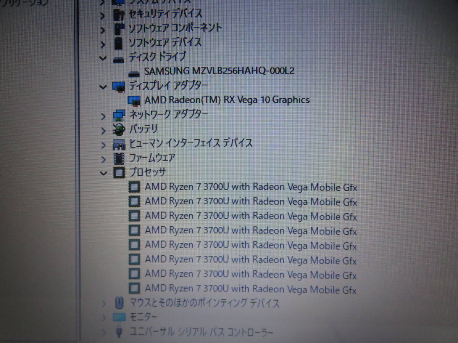The width and height of the screenshot is (458, 343).
Task: Click the USB icon for ユニバーサル シリアル バス コントローラー
Action: [x=119, y=332]
